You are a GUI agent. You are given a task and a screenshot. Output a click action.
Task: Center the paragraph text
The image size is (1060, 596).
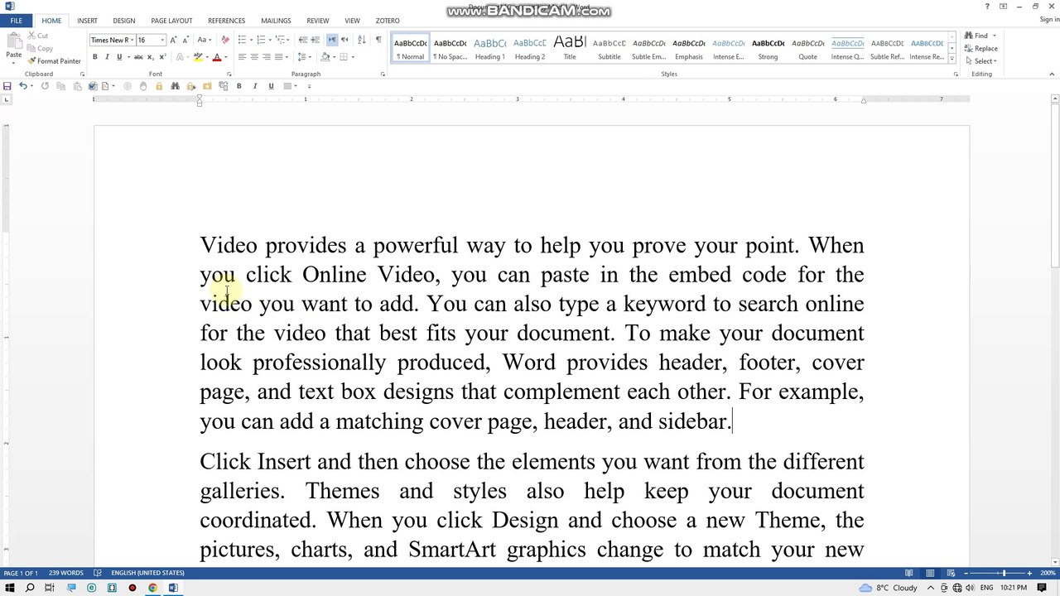(254, 57)
